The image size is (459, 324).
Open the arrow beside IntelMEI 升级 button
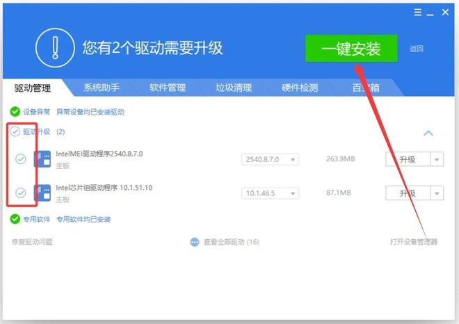click(437, 159)
